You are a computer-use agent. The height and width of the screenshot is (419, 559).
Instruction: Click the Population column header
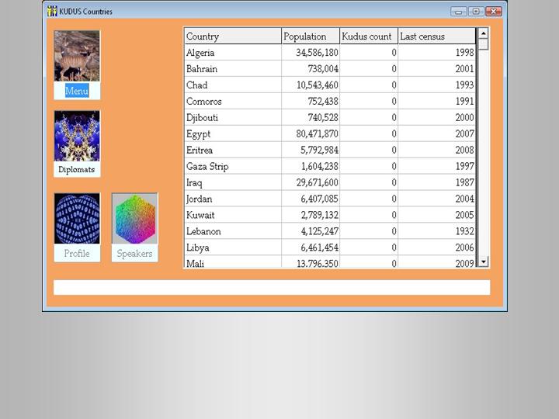310,36
